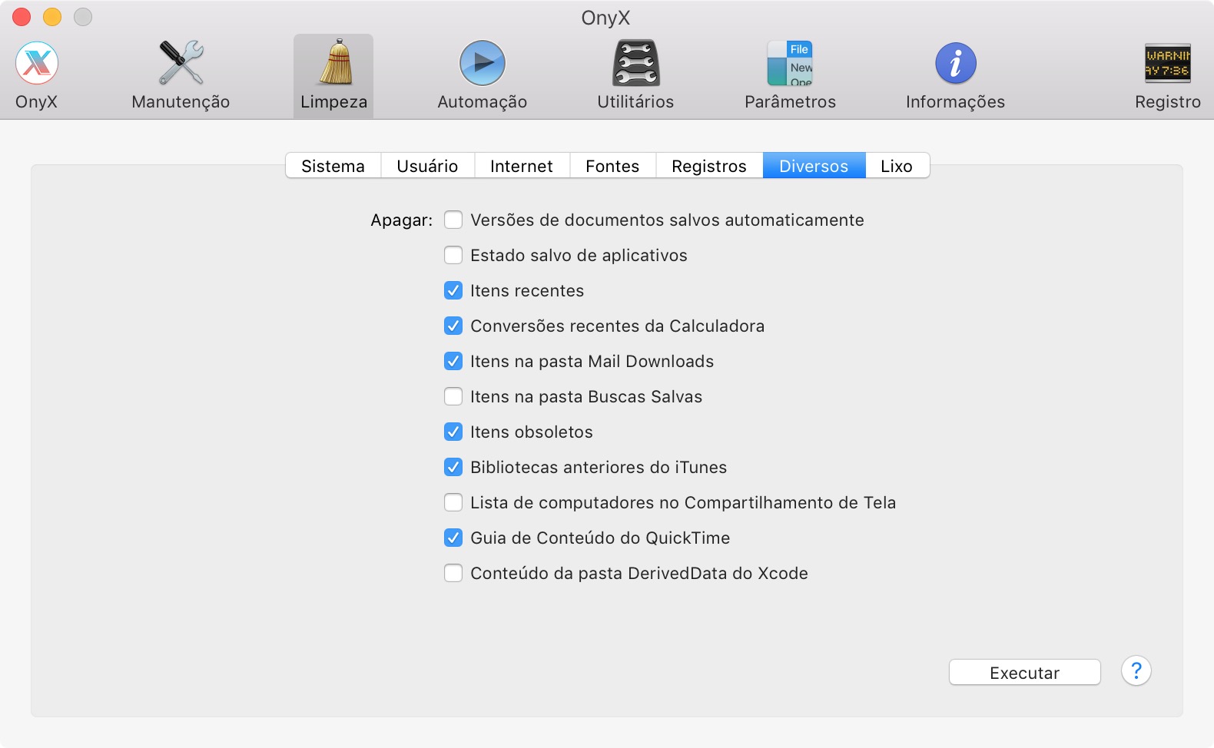Uncheck Itens obsoletos
1214x748 pixels.
tap(453, 432)
